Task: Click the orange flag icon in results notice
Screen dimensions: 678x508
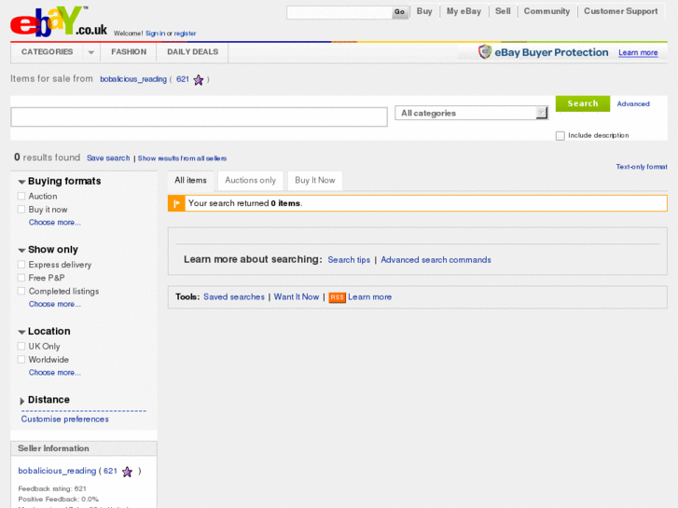Action: pyautogui.click(x=176, y=203)
